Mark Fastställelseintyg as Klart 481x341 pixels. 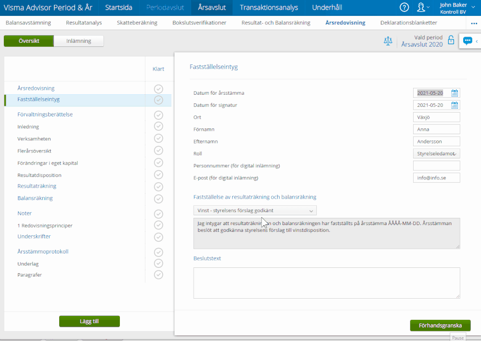pos(158,100)
